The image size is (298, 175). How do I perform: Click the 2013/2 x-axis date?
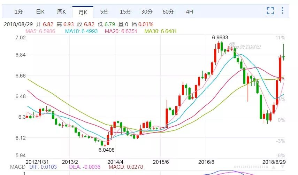pos(70,162)
